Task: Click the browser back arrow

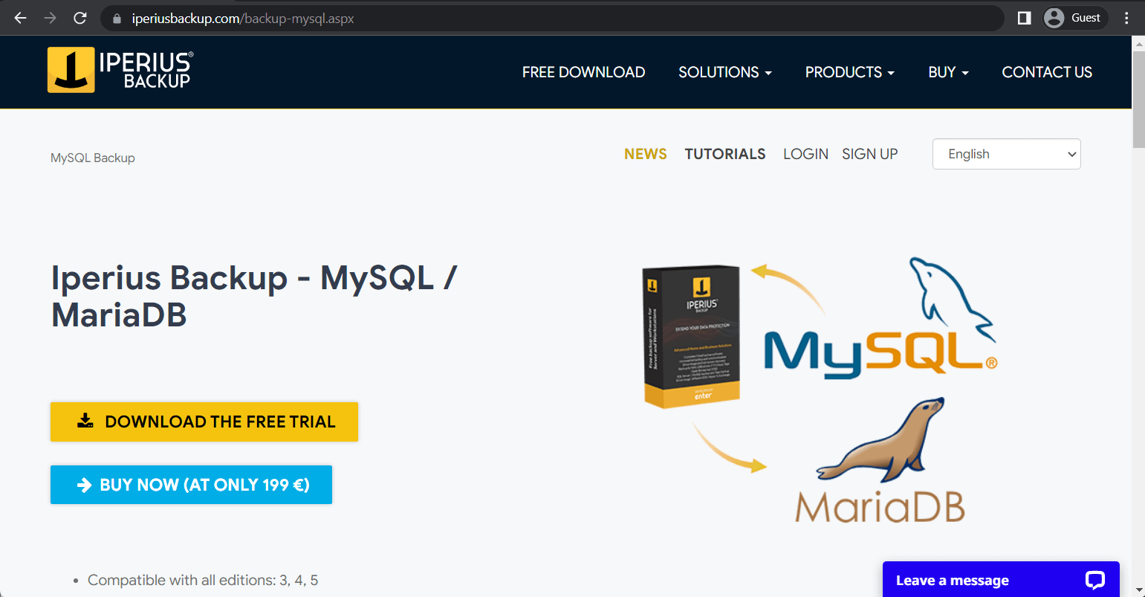Action: (x=19, y=17)
